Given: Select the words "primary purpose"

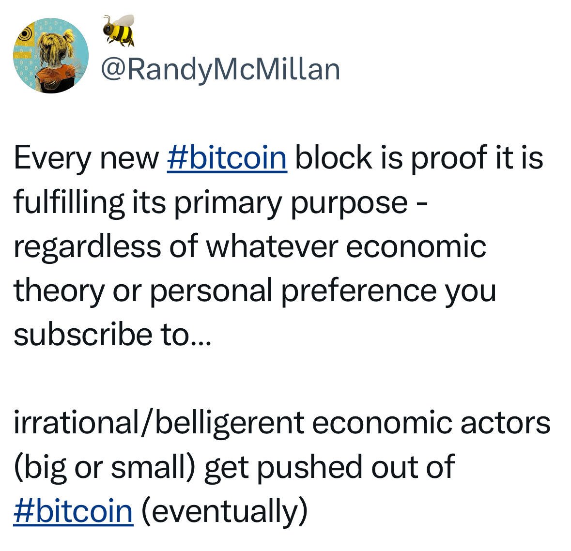Looking at the screenshot, I should tap(291, 203).
